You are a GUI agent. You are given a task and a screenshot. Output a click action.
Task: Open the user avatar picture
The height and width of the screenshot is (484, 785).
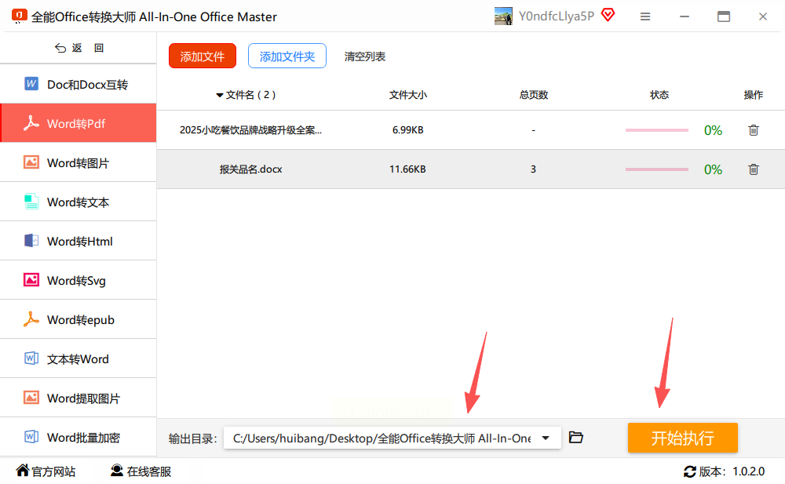[503, 16]
